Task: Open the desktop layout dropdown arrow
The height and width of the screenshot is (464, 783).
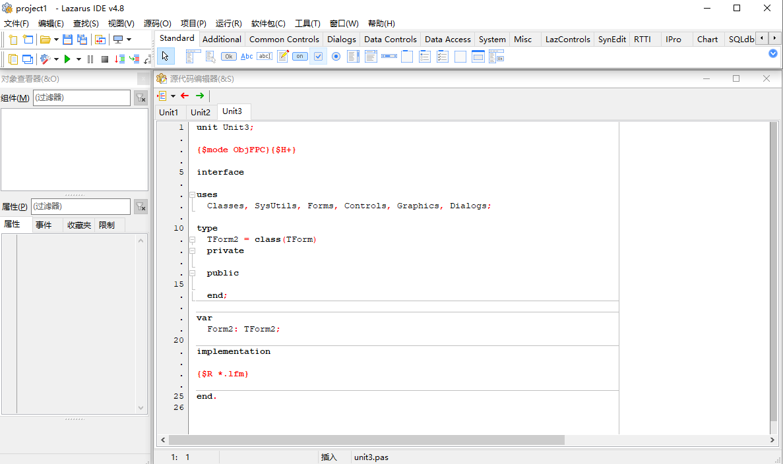Action: 129,40
